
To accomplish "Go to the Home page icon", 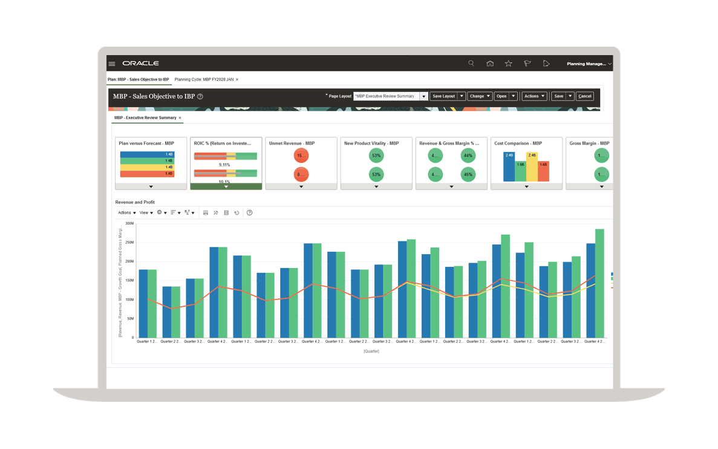I will [x=490, y=64].
